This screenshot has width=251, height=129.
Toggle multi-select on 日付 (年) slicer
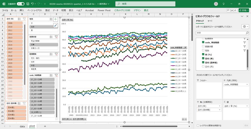coord(19,19)
